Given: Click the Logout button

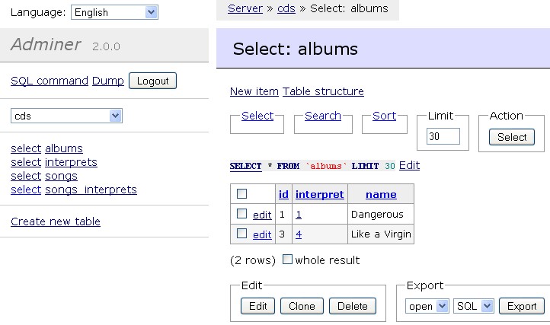Looking at the screenshot, I should point(152,81).
